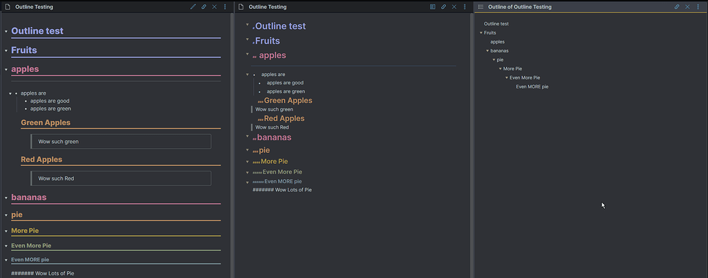Fold 'More Pie' heading in middle editor
Viewport: 708px width, 278px height.
coord(248,161)
